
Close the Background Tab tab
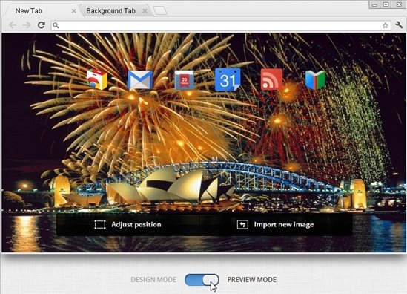145,11
